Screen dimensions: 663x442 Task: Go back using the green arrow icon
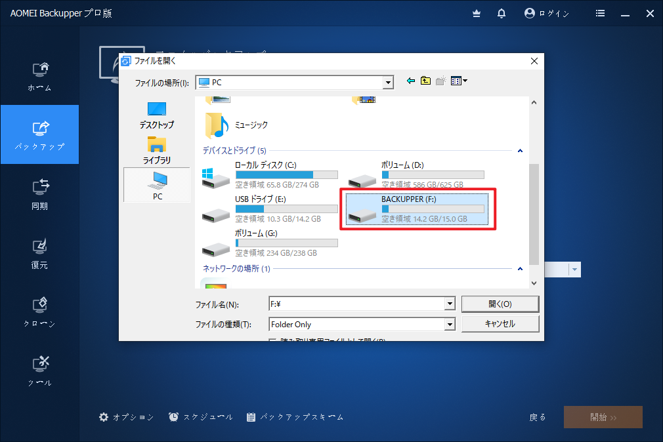[x=410, y=81]
